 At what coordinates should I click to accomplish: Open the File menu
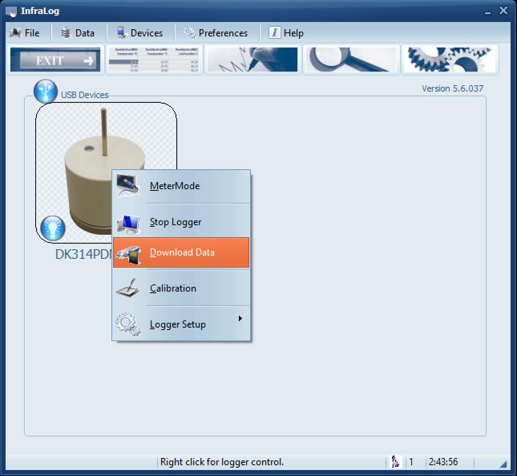(x=25, y=33)
